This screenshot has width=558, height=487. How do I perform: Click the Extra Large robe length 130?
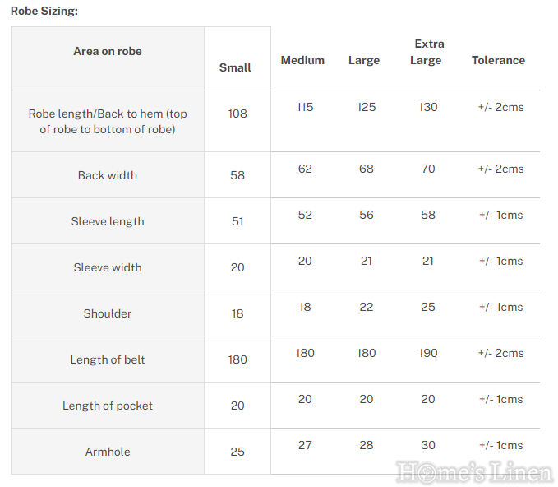(428, 107)
